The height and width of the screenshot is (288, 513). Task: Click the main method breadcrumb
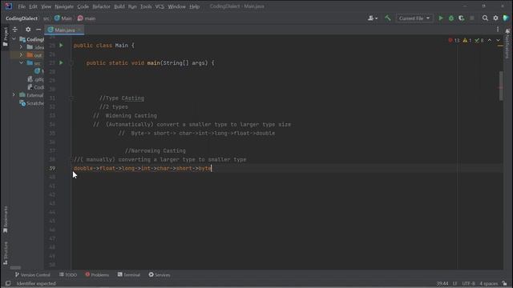point(87,18)
